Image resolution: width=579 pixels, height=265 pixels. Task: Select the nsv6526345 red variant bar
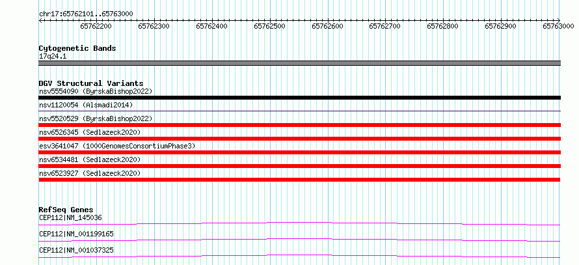click(x=299, y=139)
